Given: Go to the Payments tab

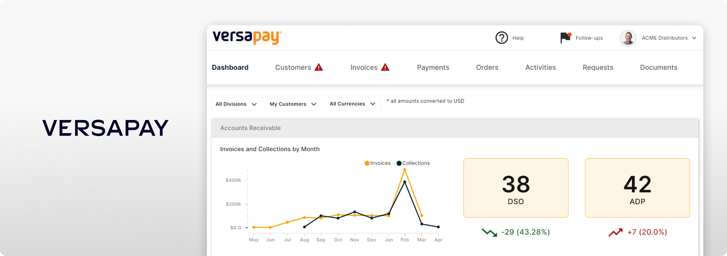Looking at the screenshot, I should [x=433, y=68].
